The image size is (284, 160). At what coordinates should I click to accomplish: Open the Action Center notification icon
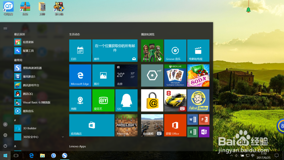point(276,155)
